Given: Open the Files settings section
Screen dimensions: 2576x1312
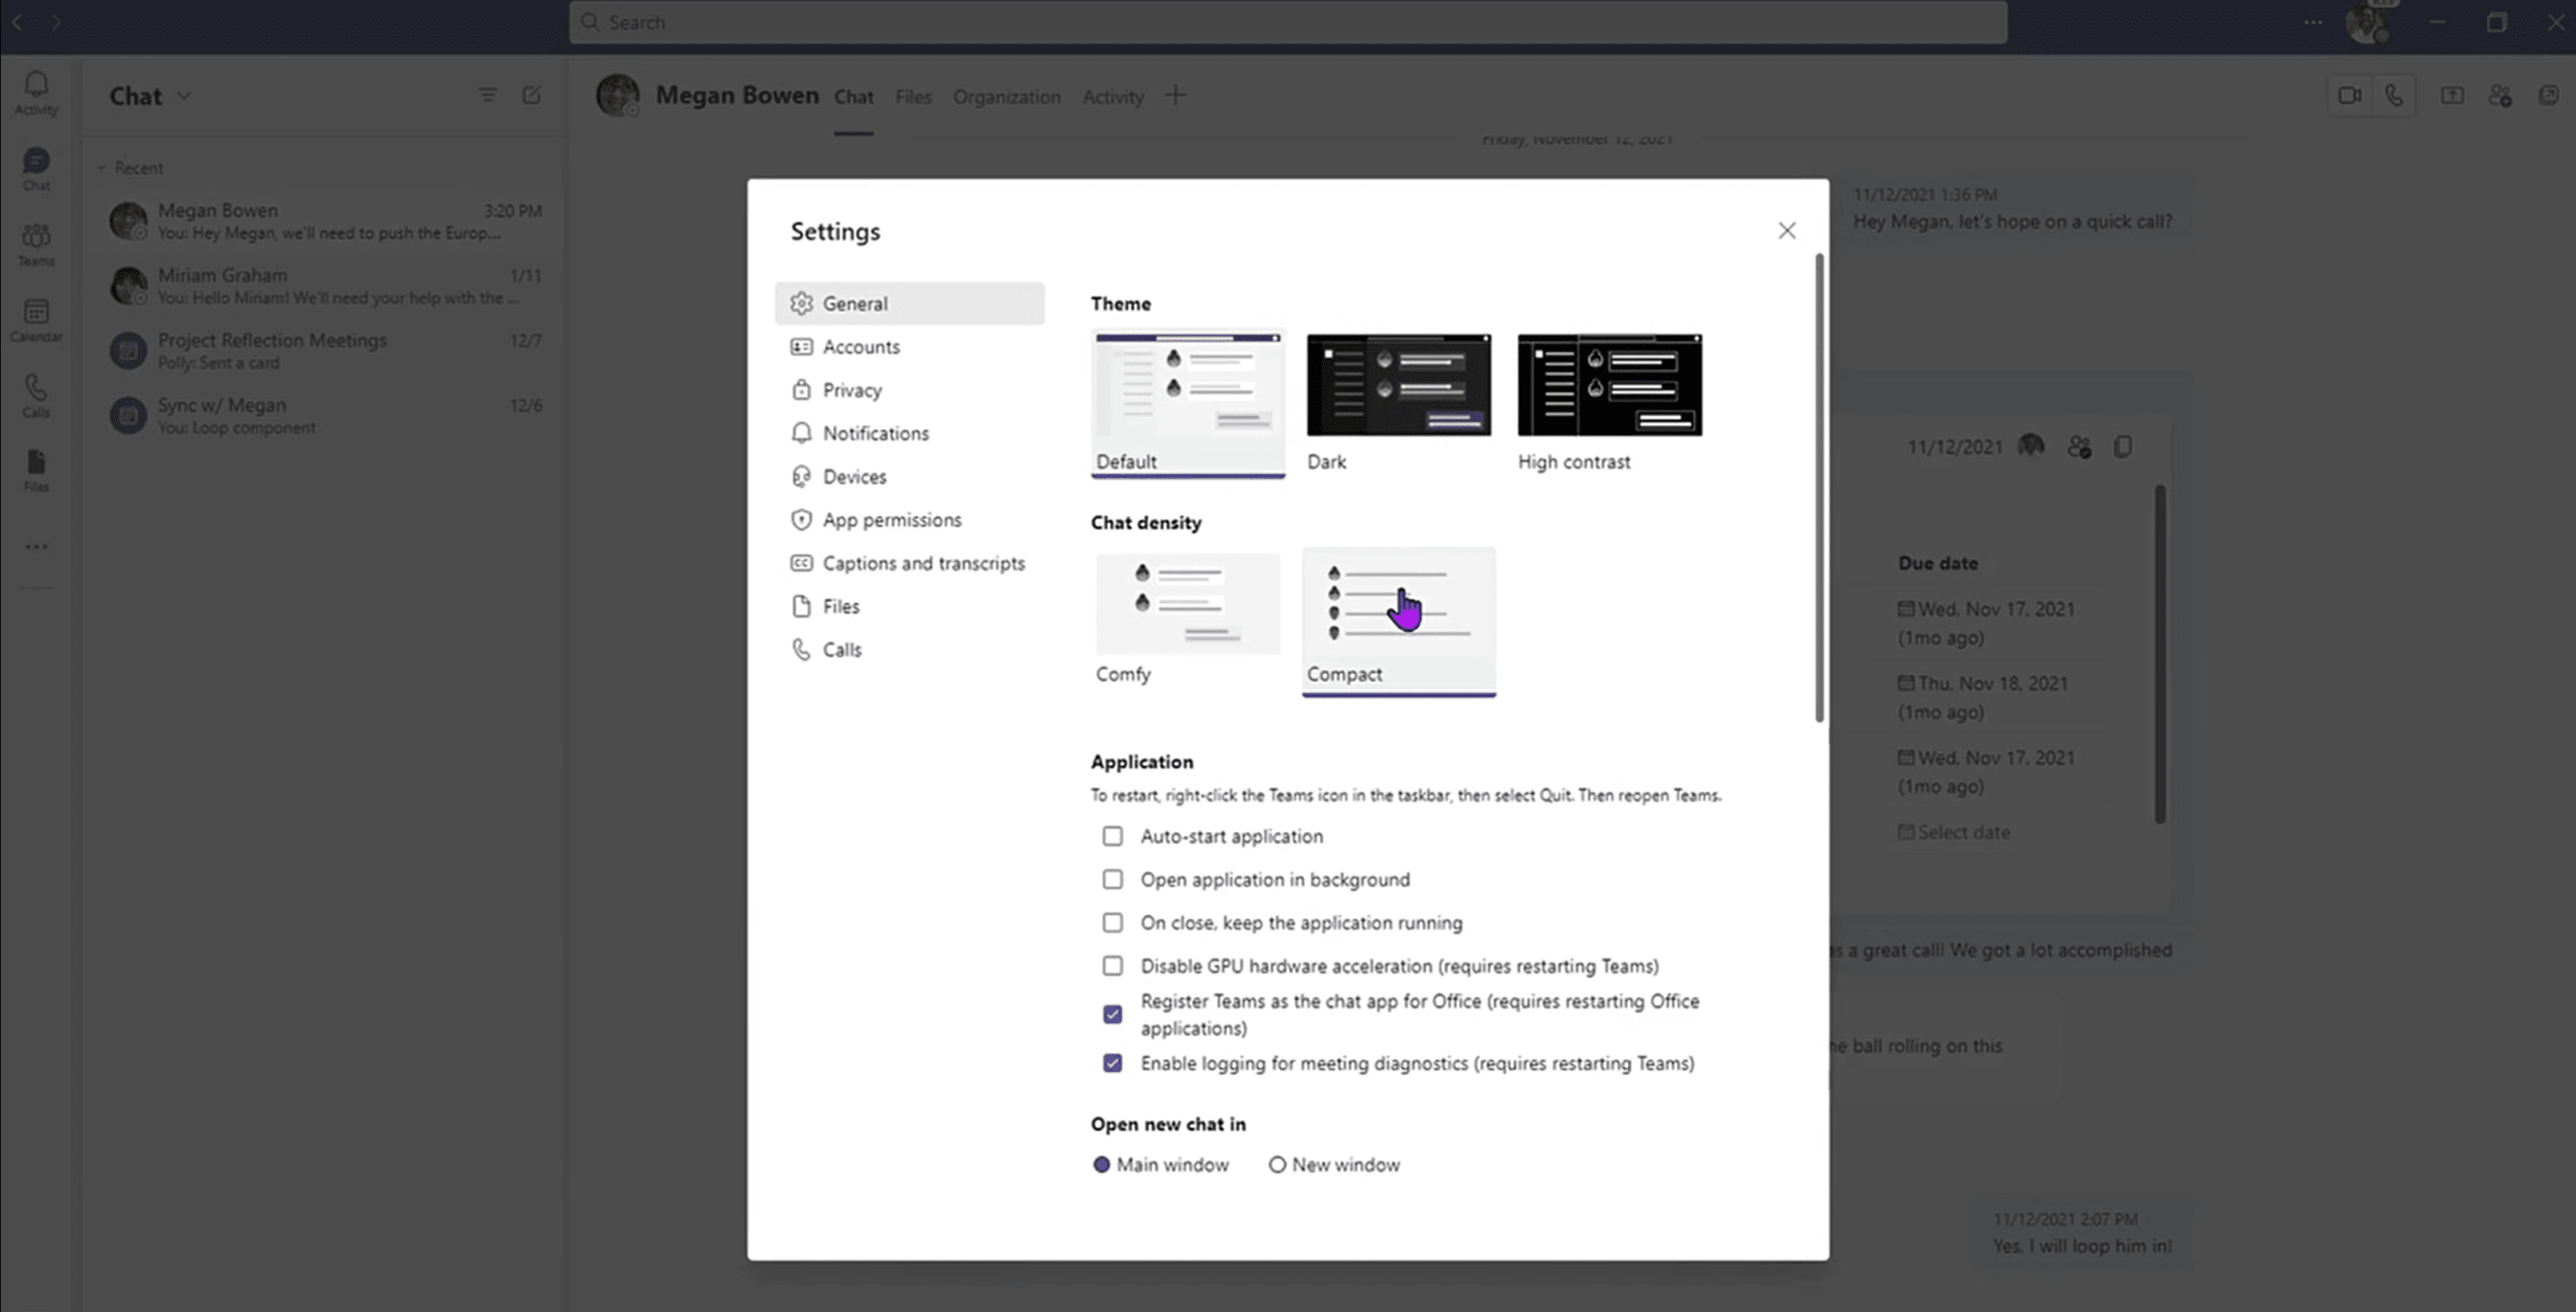Looking at the screenshot, I should [x=909, y=606].
